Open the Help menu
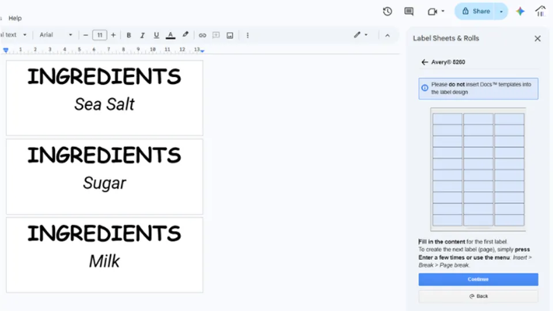 click(15, 18)
